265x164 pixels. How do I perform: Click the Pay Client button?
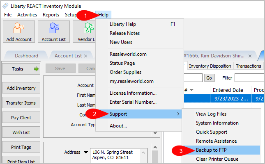tap(21, 117)
